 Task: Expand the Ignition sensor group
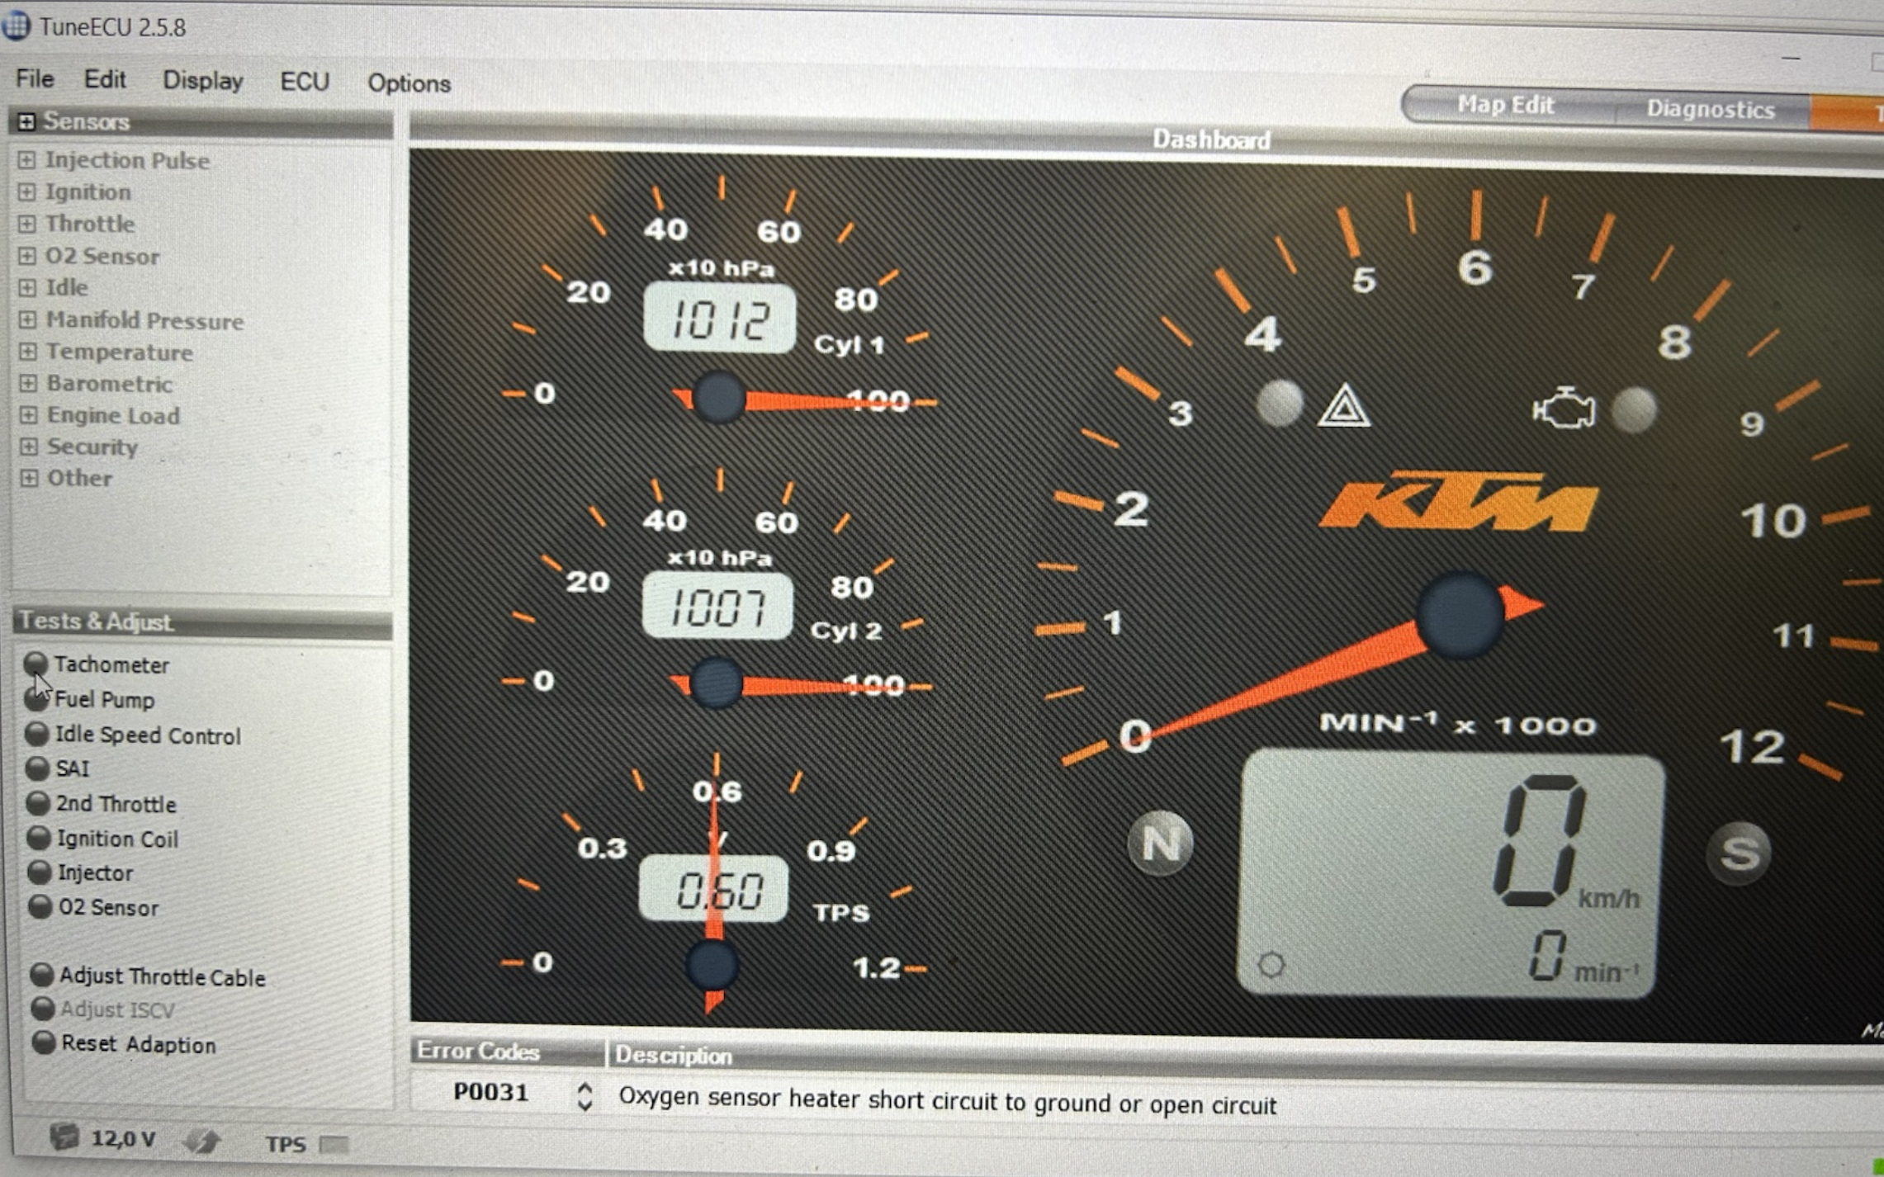pos(26,191)
